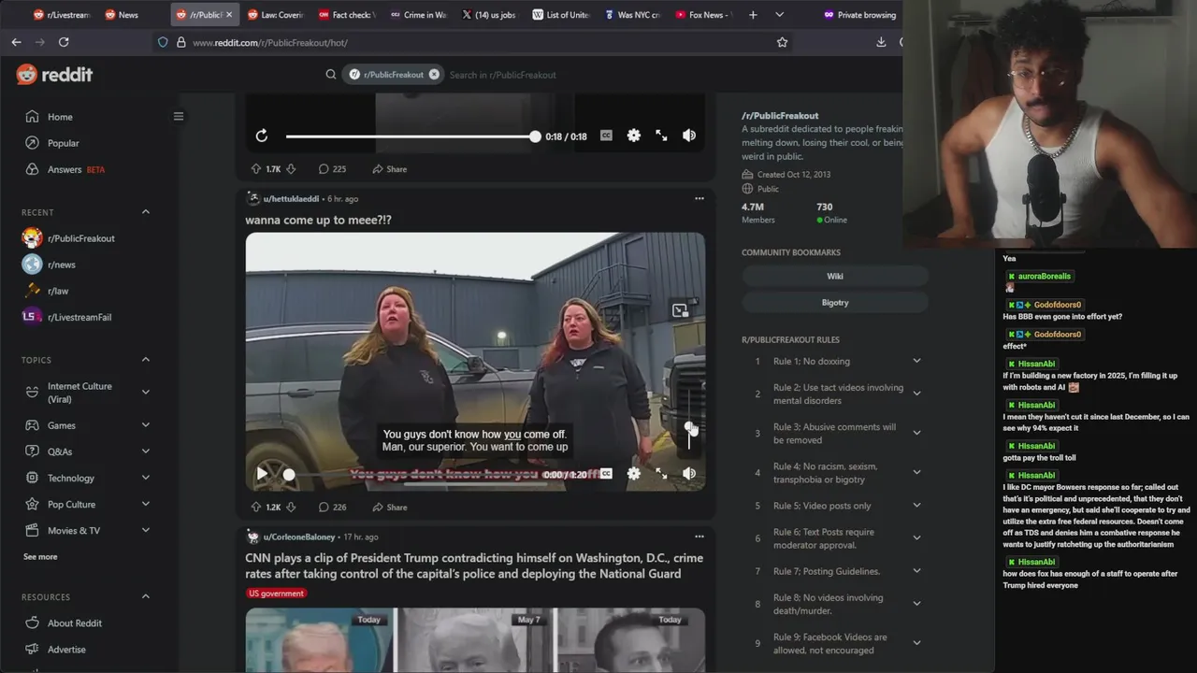Play the wanna come up video
1197x673 pixels.
(262, 474)
